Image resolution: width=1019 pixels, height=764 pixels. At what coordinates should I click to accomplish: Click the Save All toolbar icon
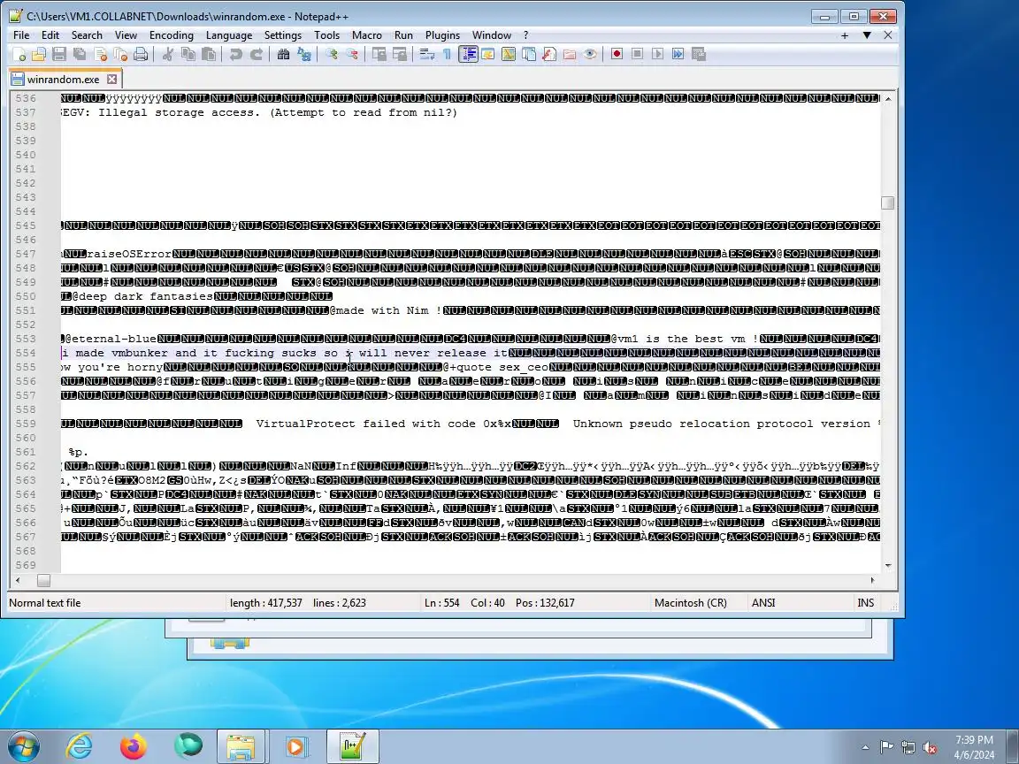pos(80,55)
